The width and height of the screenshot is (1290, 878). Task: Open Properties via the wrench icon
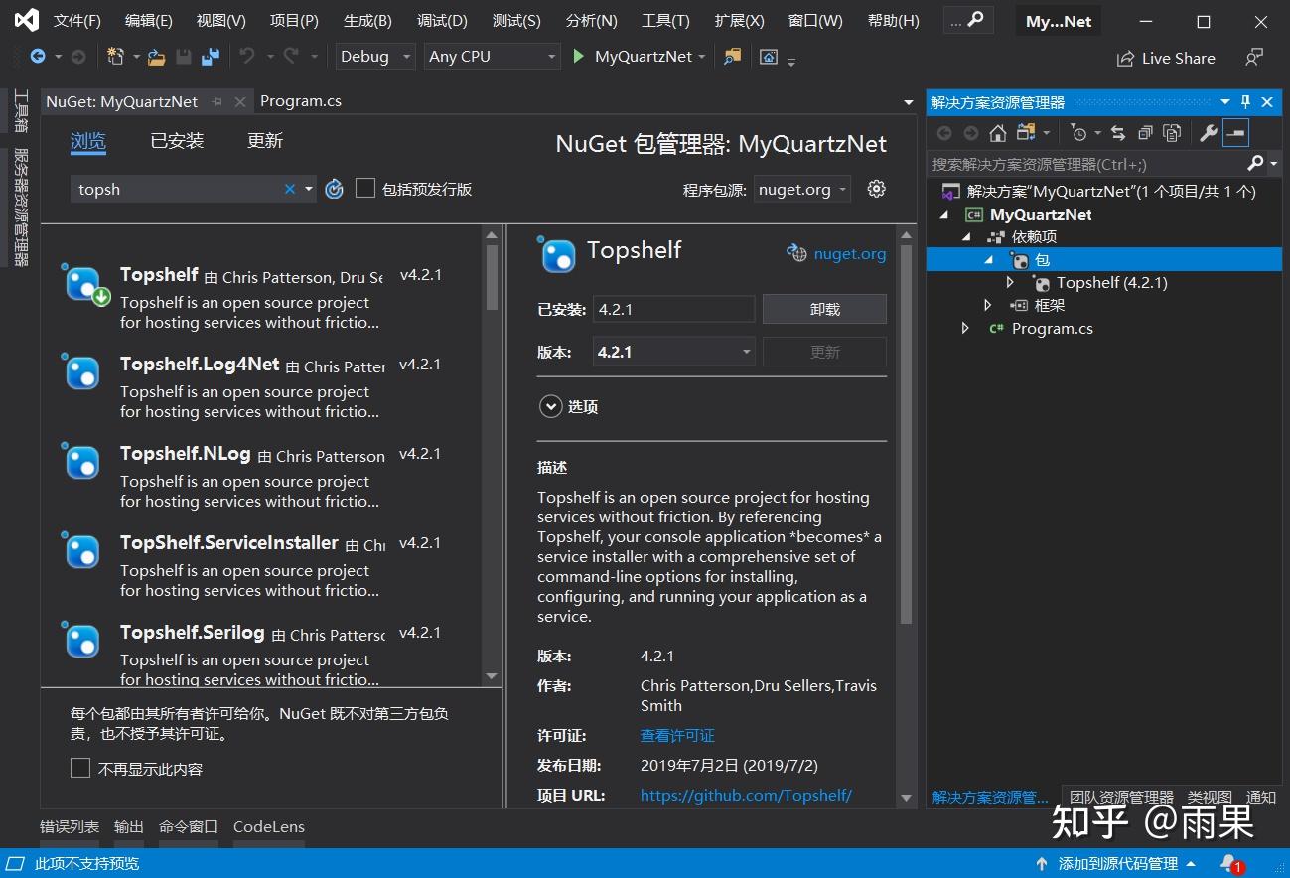click(1209, 133)
